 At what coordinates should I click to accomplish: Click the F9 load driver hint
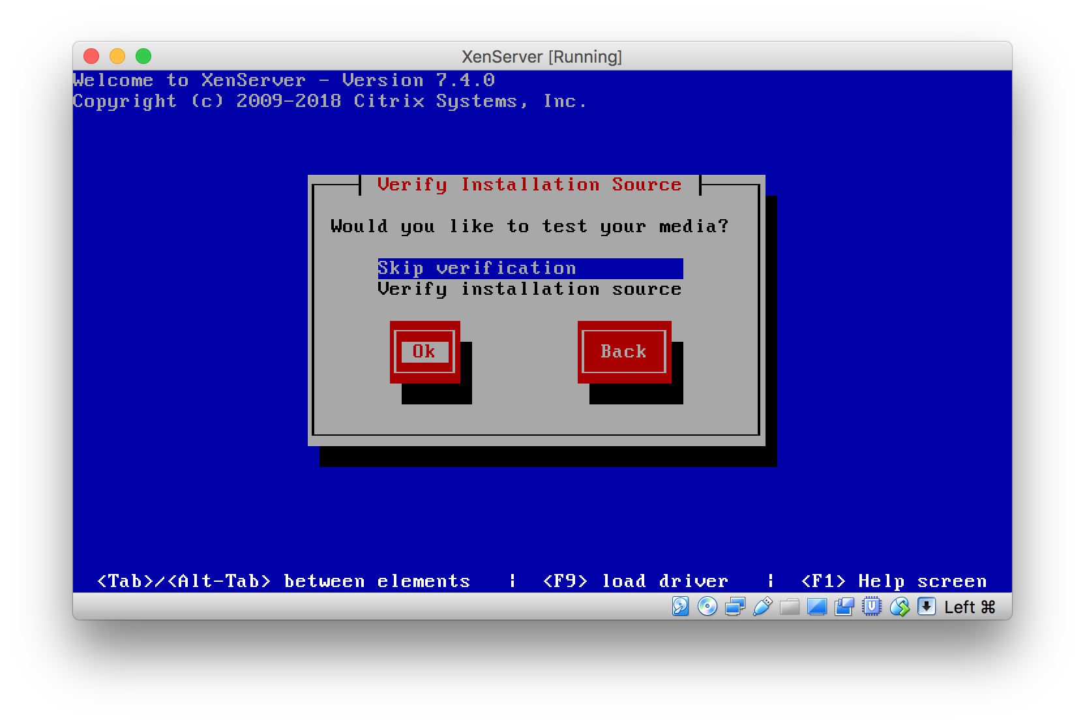[636, 581]
